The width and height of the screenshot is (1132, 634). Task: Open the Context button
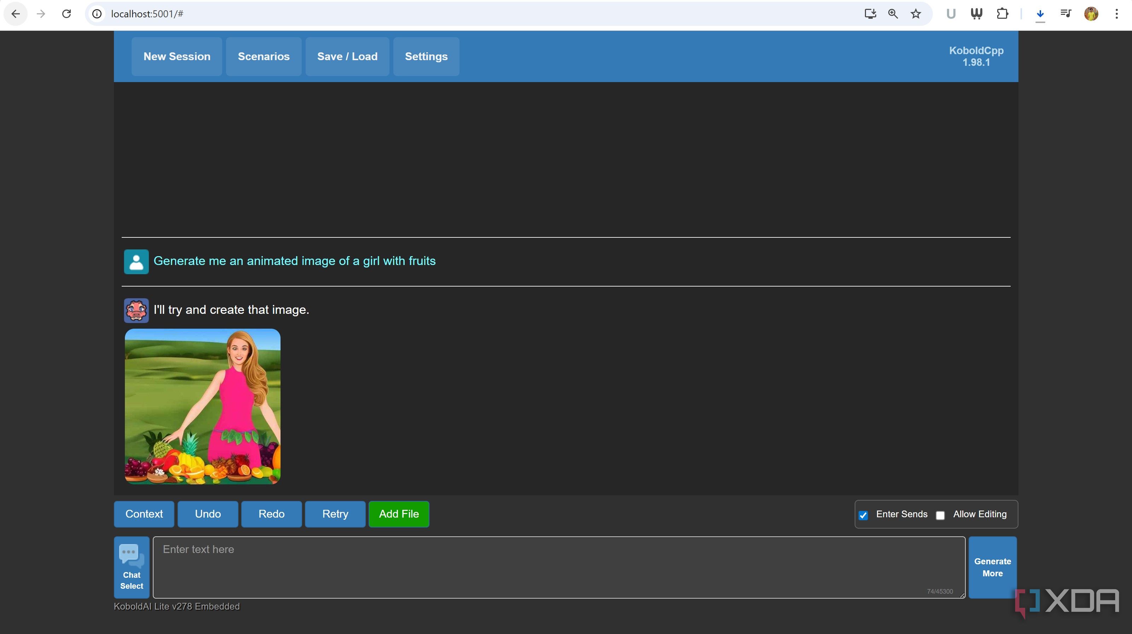[x=144, y=514]
